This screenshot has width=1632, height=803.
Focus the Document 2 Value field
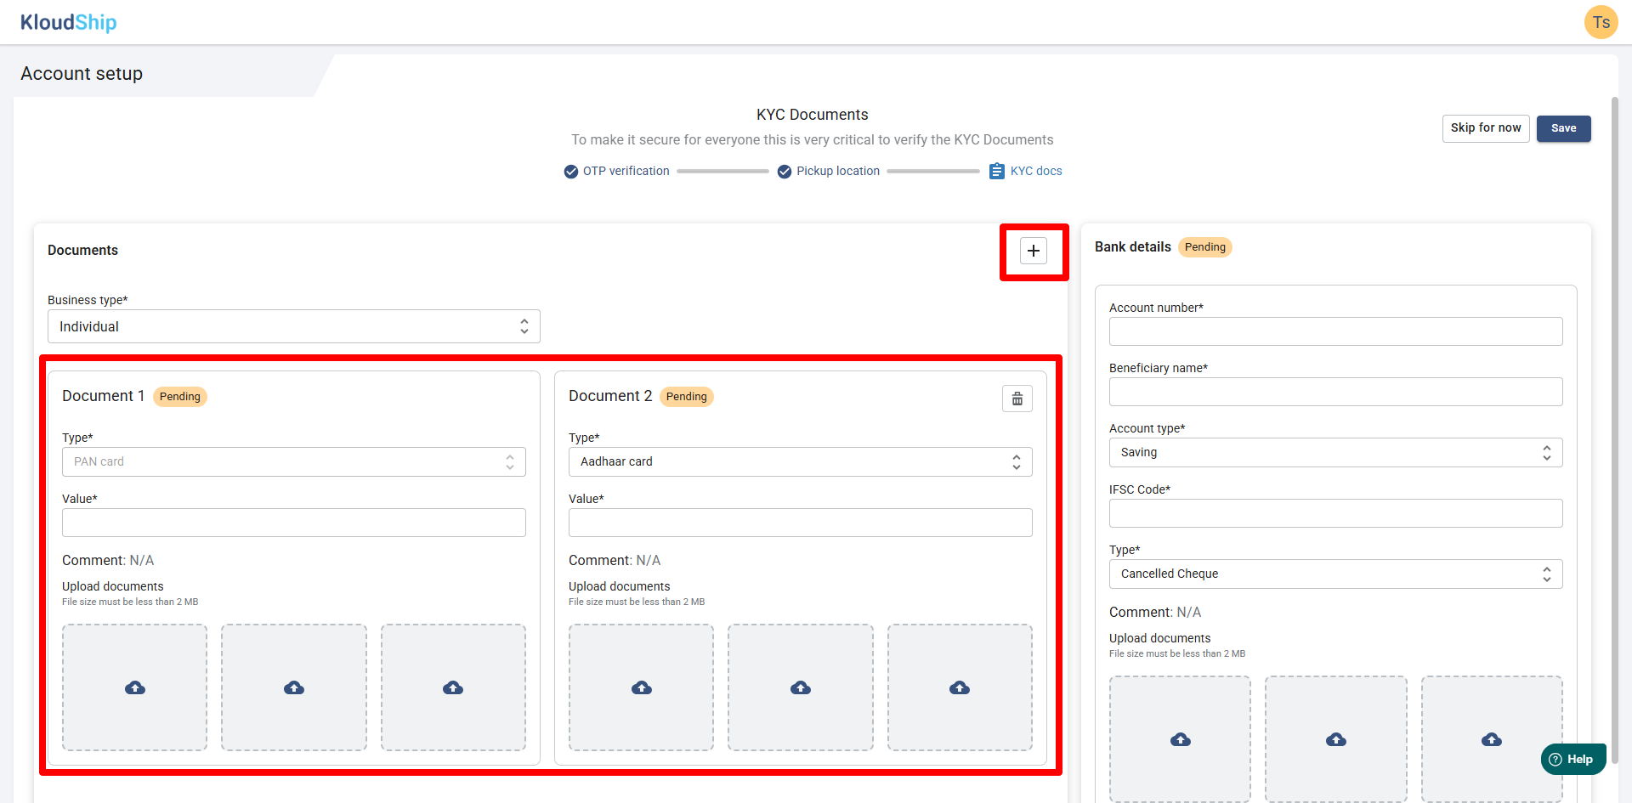click(801, 523)
